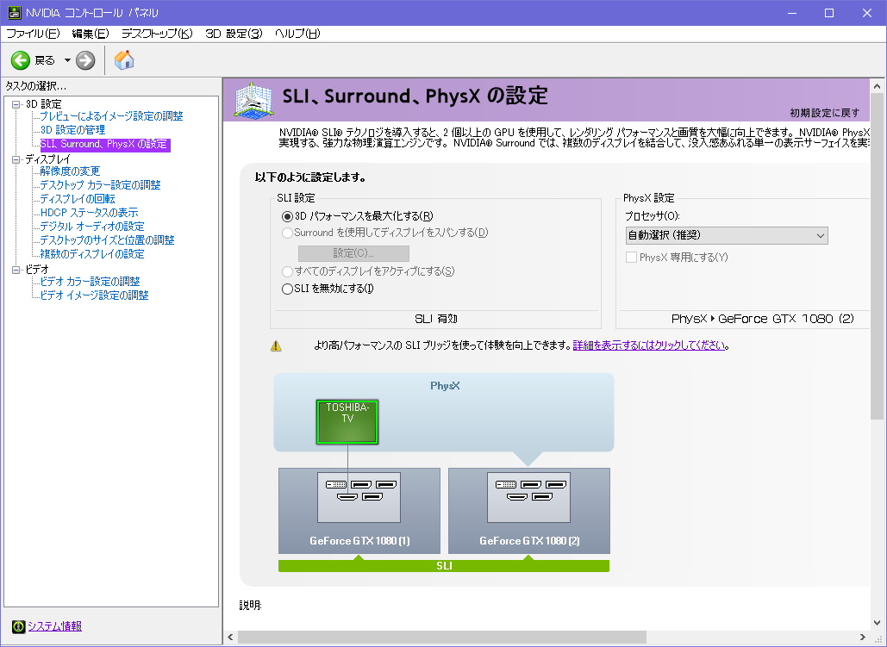887x647 pixels.
Task: Maximize the NVIDIA control panel window
Action: tap(828, 12)
